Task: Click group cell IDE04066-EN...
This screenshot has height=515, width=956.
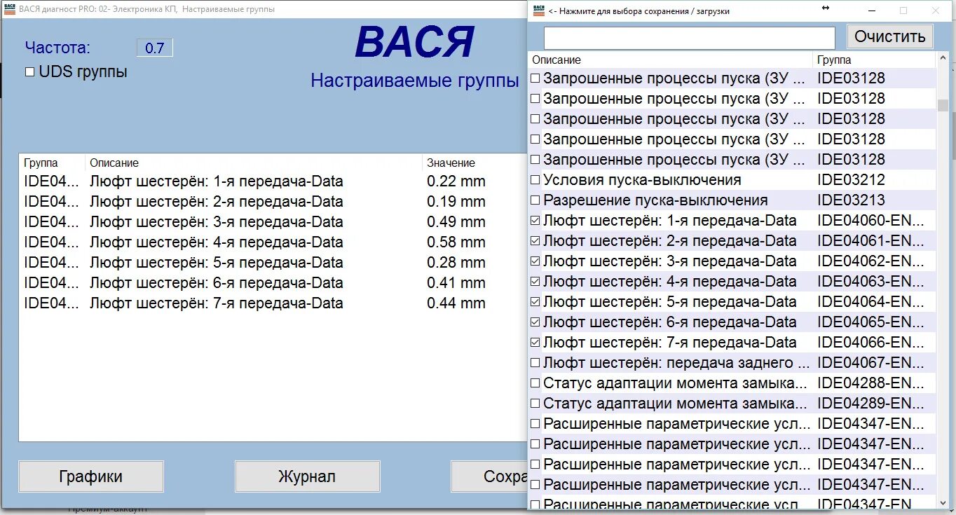Action: pyautogui.click(x=870, y=343)
